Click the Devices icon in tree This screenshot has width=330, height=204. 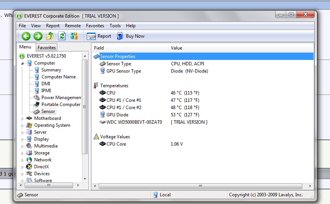29,174
